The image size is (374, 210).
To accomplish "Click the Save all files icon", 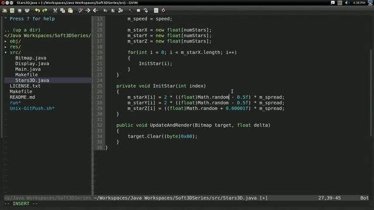I will click(x=19, y=10).
